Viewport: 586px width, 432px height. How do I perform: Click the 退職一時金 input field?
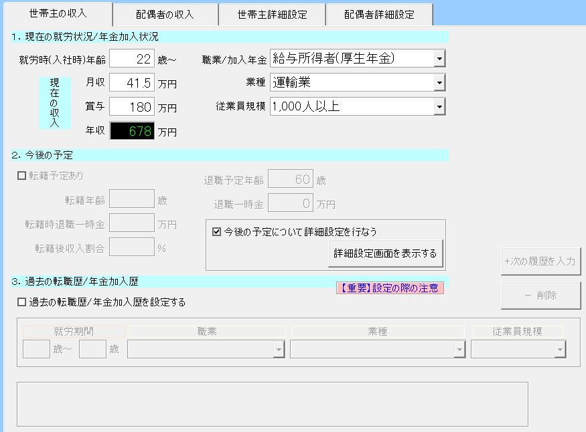(290, 203)
